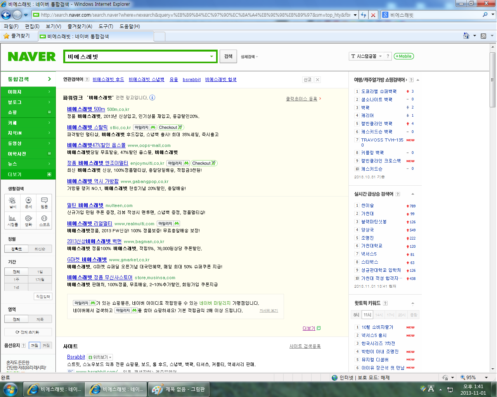This screenshot has width=497, height=397.
Task: Select 1년 period filter
Action: (x=16, y=287)
